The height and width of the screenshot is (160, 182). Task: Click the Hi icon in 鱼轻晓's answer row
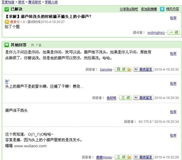136,98
